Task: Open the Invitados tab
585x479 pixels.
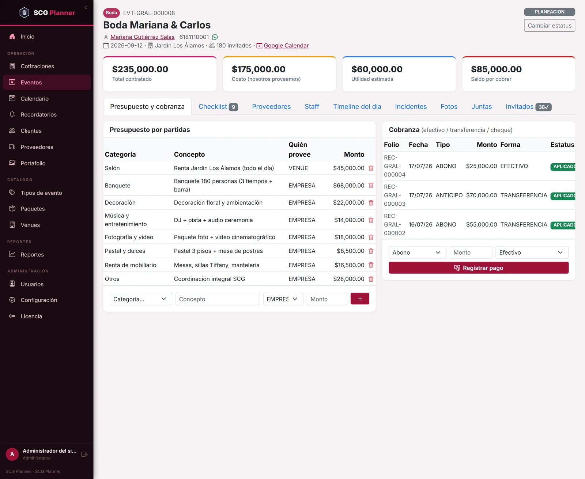Action: [x=528, y=107]
